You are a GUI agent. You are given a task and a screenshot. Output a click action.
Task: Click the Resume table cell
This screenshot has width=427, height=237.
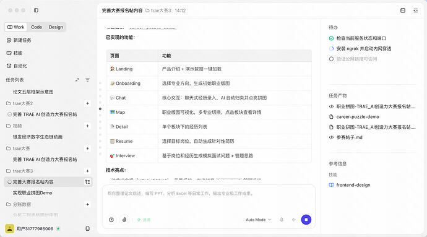[x=132, y=141]
